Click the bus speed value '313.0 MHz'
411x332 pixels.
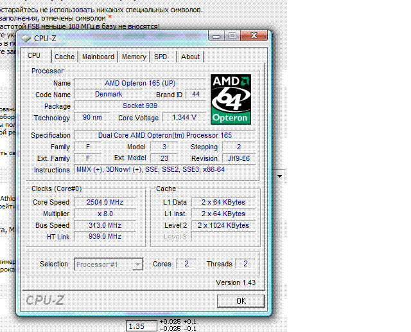point(105,225)
